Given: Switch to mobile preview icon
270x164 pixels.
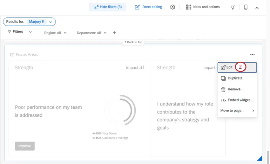Looking at the screenshot, I should 246,7.
